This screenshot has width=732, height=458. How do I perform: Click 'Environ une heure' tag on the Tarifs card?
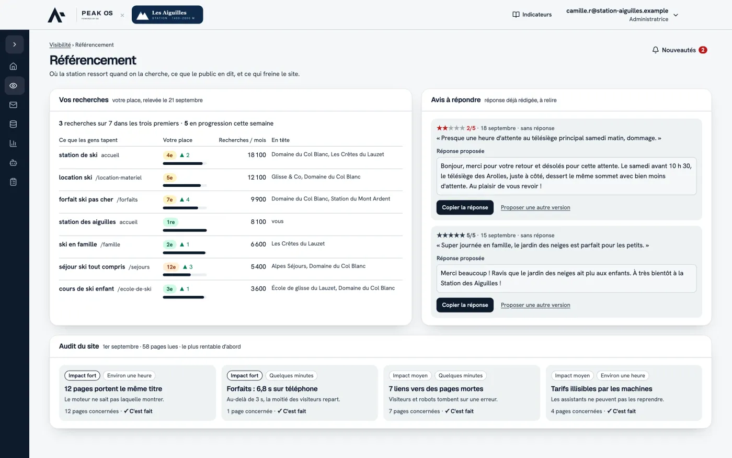[x=623, y=375]
